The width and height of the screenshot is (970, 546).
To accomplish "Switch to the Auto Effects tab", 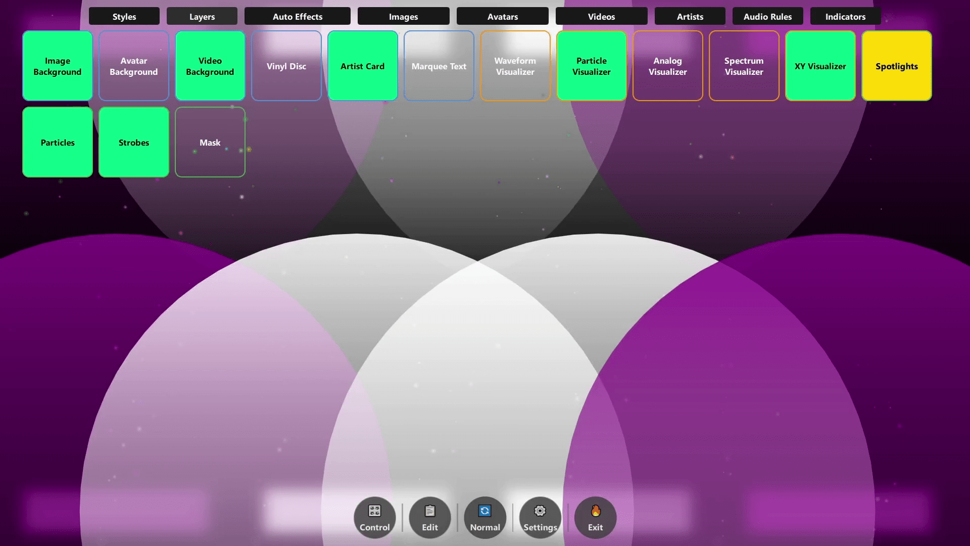I will click(298, 17).
